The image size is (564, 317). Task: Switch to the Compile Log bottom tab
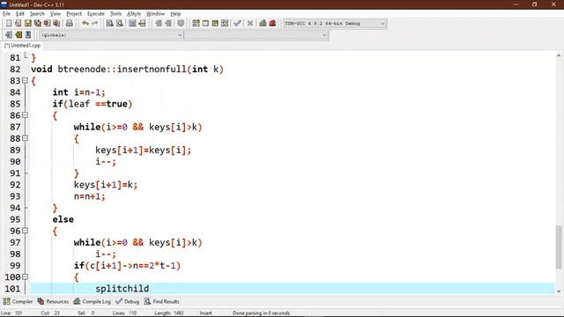click(x=92, y=301)
